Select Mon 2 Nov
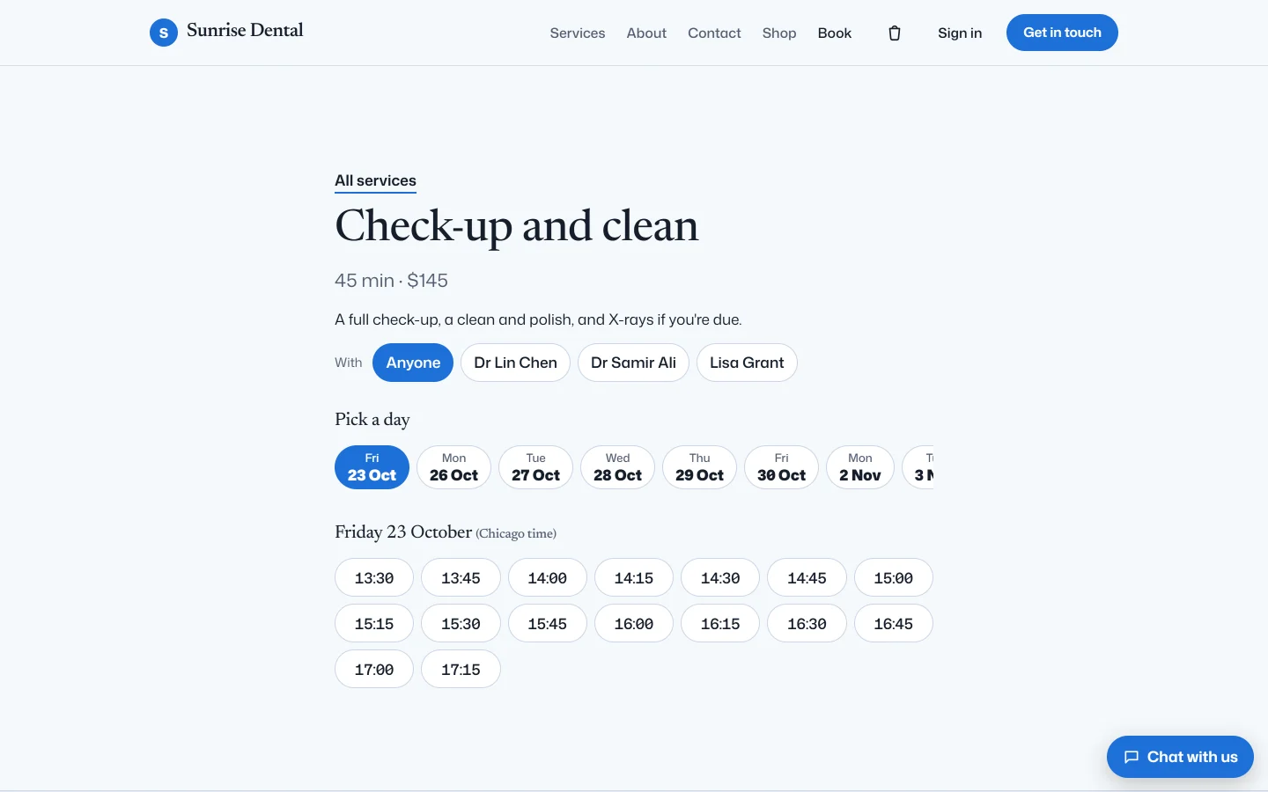Viewport: 1268px width, 792px height. tap(860, 467)
